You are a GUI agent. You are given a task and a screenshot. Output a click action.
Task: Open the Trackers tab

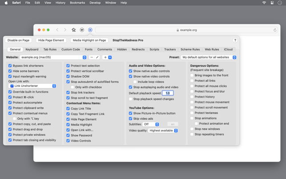click(170, 49)
